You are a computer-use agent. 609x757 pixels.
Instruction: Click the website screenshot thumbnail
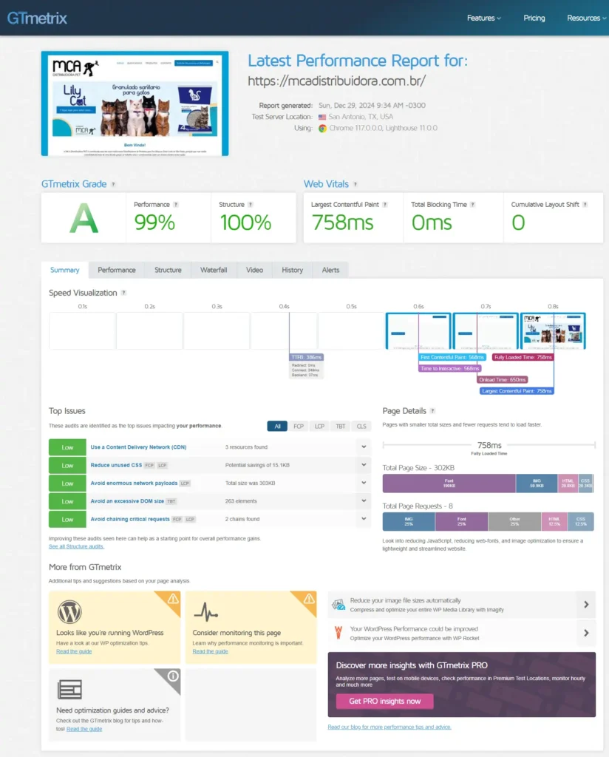(135, 103)
